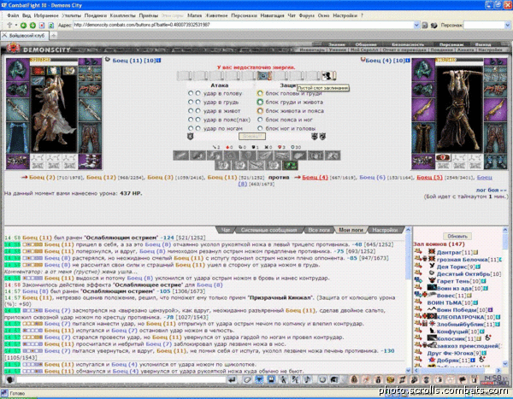The image size is (513, 399).
Task: Open the address bar dropdown arrow
Action: [x=416, y=25]
